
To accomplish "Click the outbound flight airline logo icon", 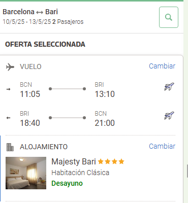I will coord(169,87).
